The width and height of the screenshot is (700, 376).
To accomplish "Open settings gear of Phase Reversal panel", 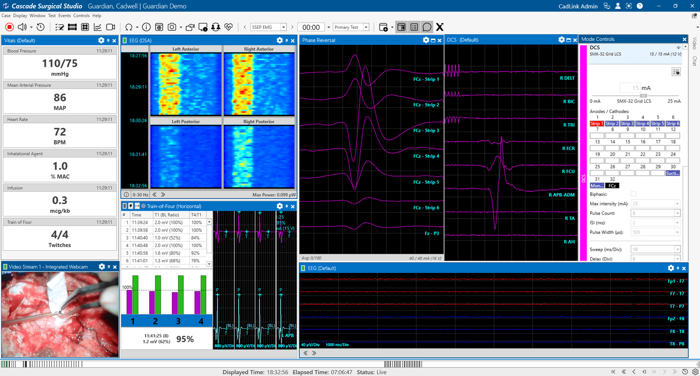I will (x=425, y=40).
